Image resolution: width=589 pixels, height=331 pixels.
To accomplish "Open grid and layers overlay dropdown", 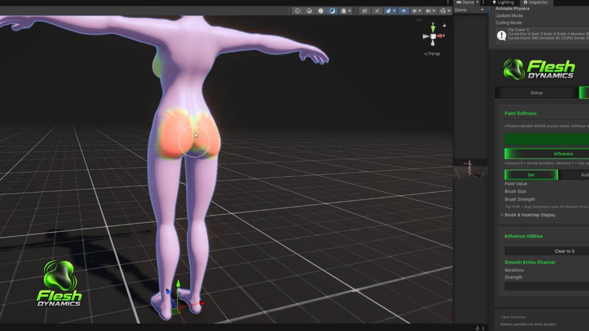I will 417,10.
